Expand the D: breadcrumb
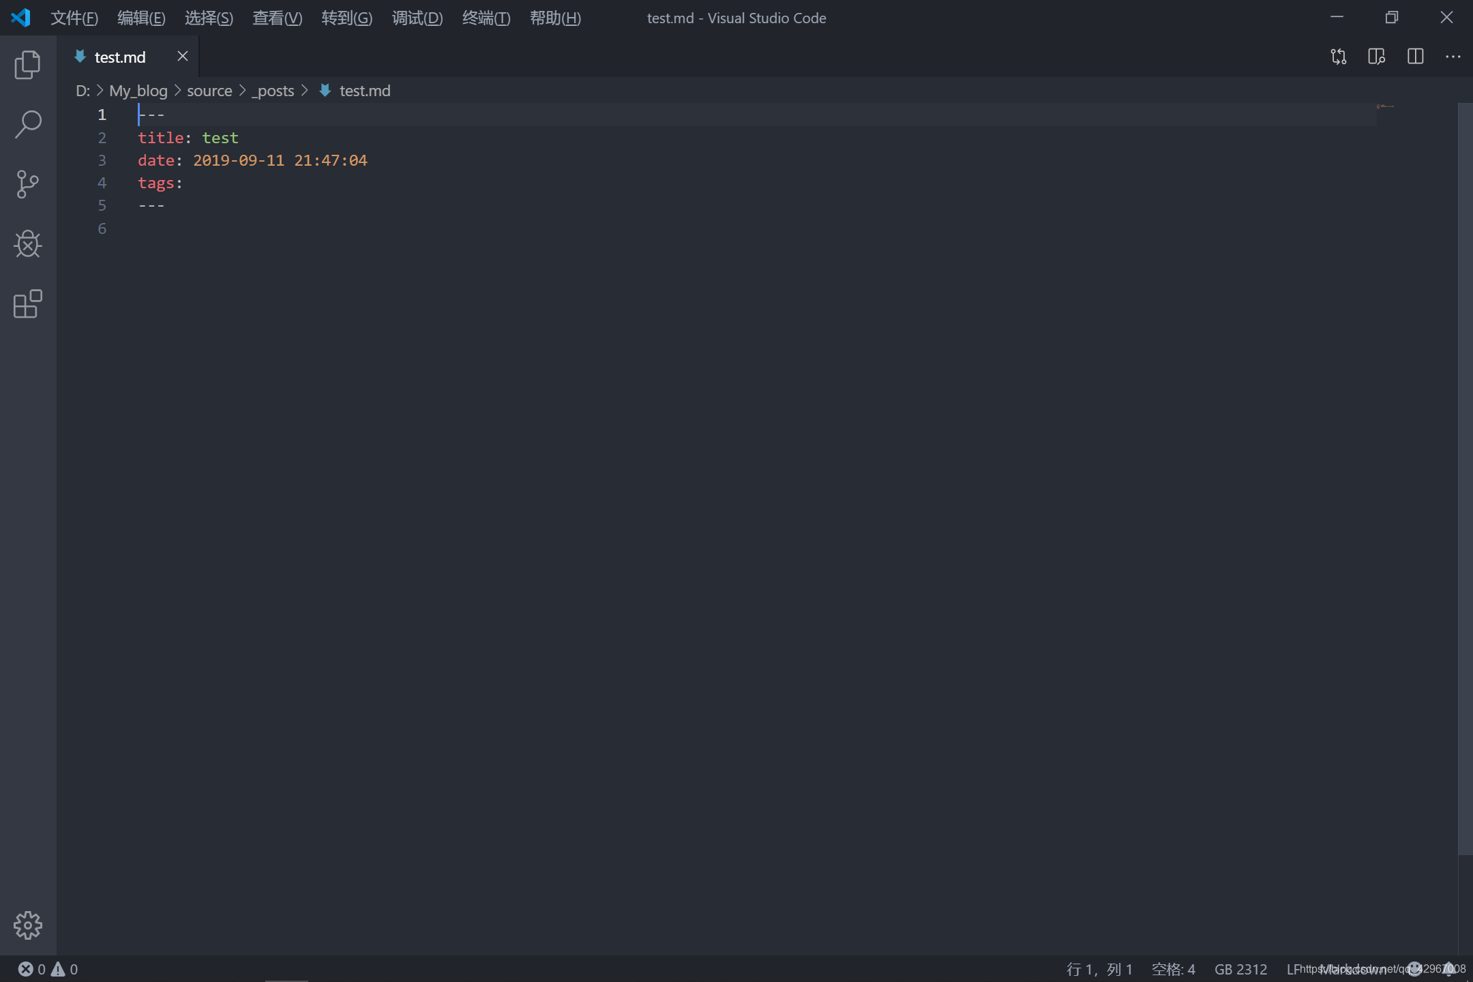 click(x=83, y=91)
